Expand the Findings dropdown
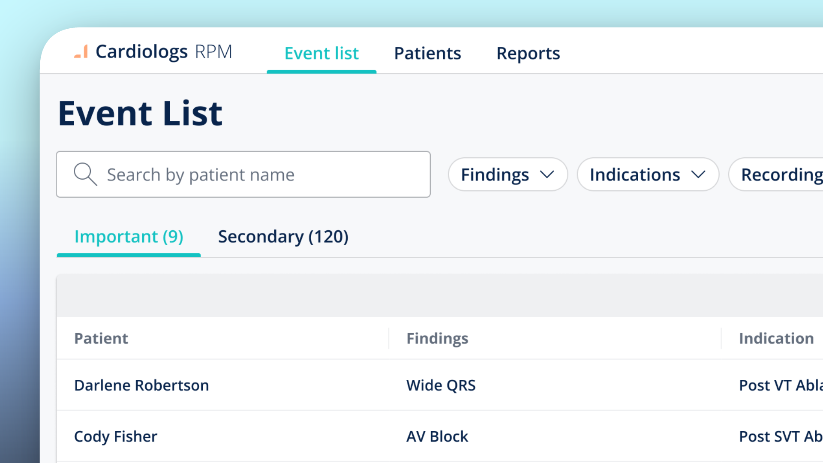Screen dimensions: 823x463 point(508,174)
